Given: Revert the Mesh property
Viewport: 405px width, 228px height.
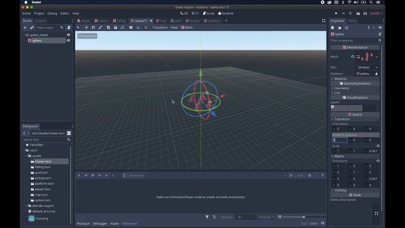Looking at the screenshot, I should tap(352, 56).
